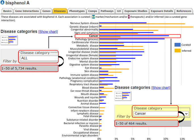This screenshot has width=194, height=140.
Task: View the Exposure Studies tab
Action: (x=136, y=11)
